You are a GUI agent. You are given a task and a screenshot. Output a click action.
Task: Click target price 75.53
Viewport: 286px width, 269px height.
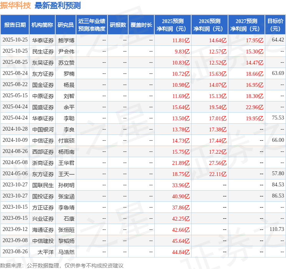tap(278, 118)
